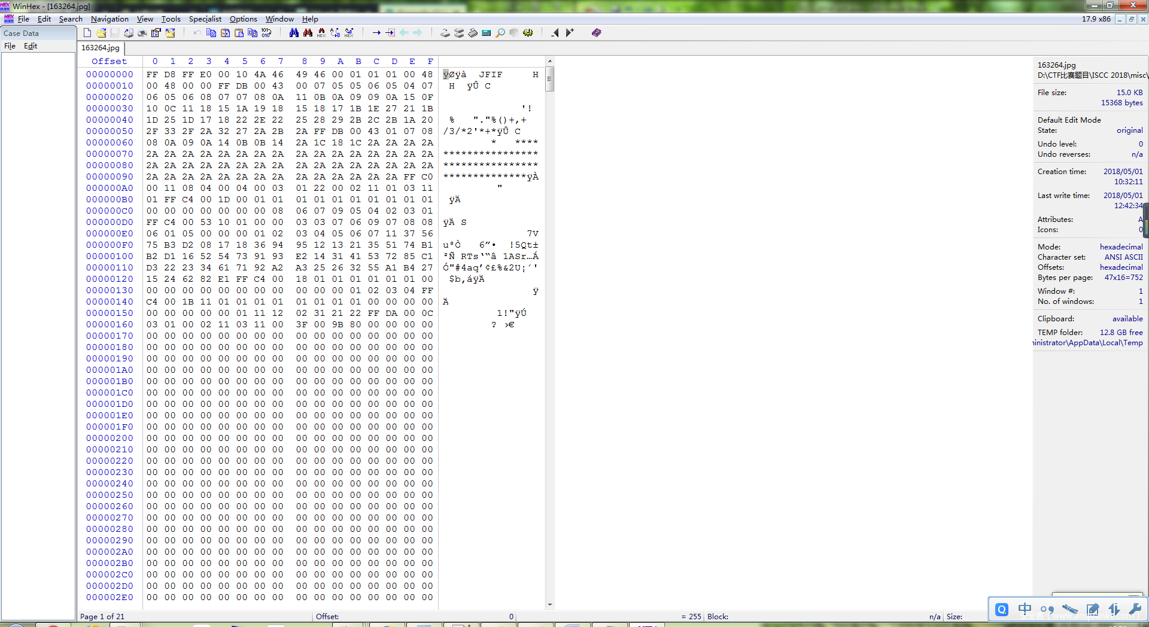
Task: Click the vertical scrollbar thumb
Action: 550,79
